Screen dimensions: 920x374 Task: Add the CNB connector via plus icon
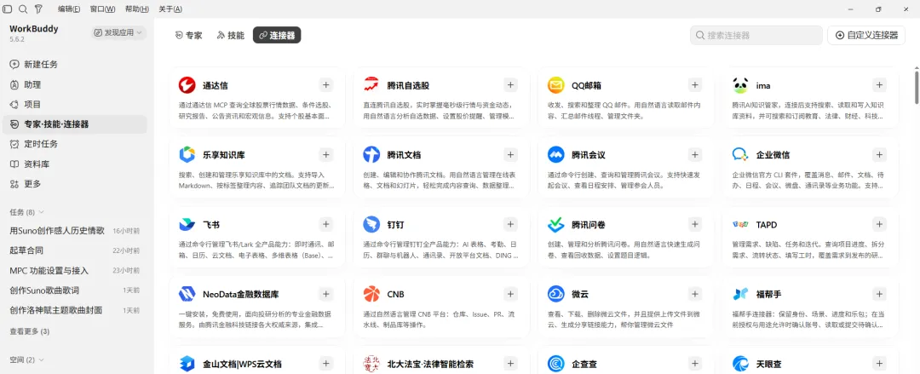511,294
